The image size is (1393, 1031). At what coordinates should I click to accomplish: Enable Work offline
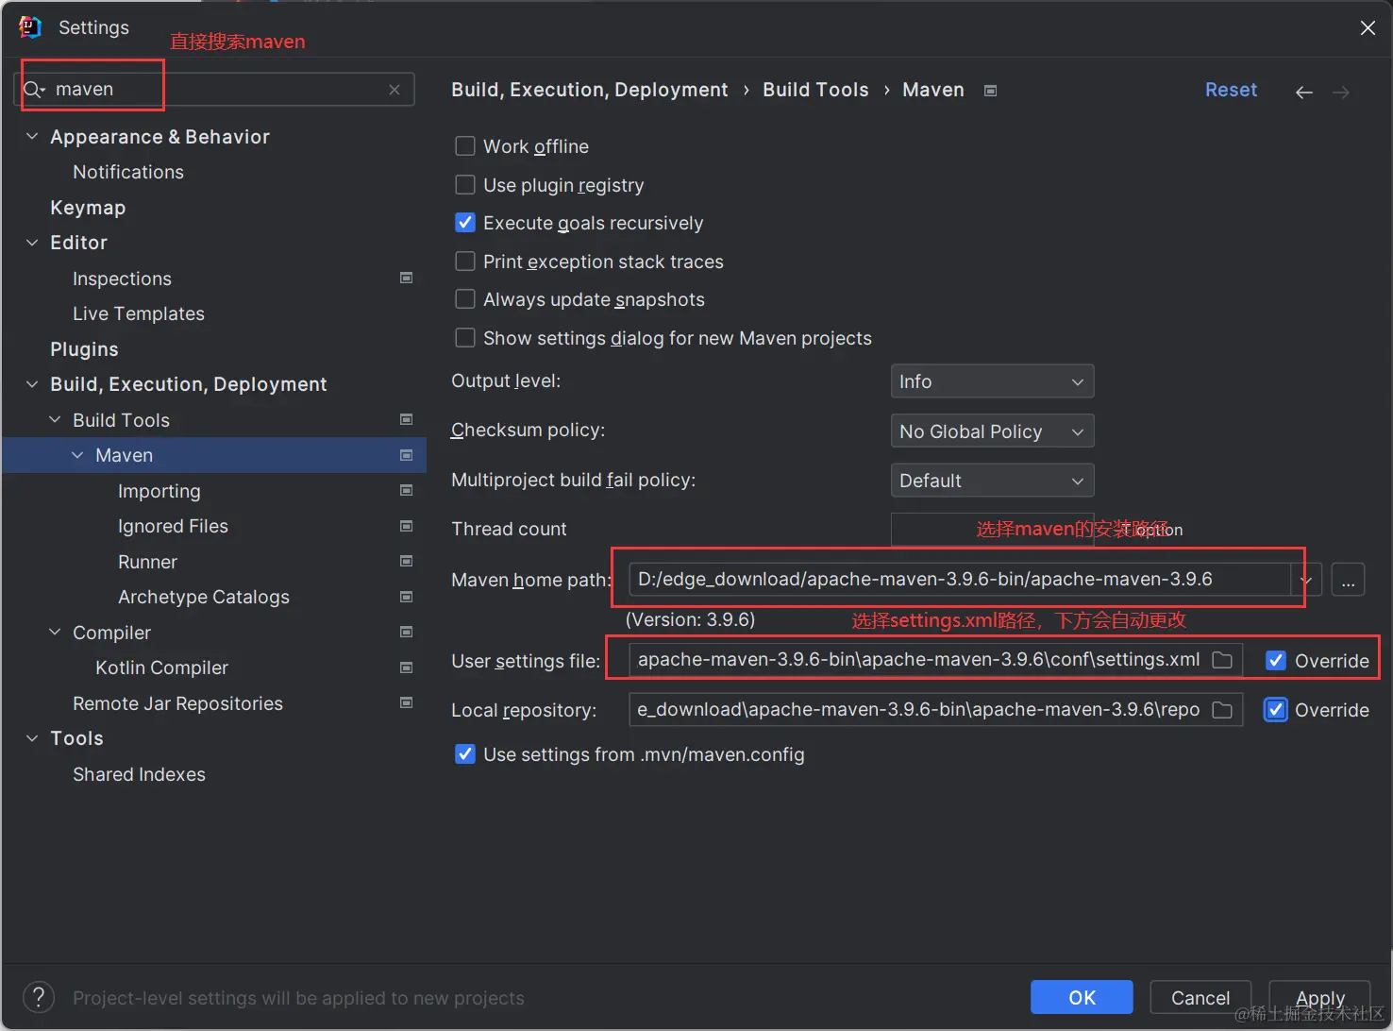(465, 146)
